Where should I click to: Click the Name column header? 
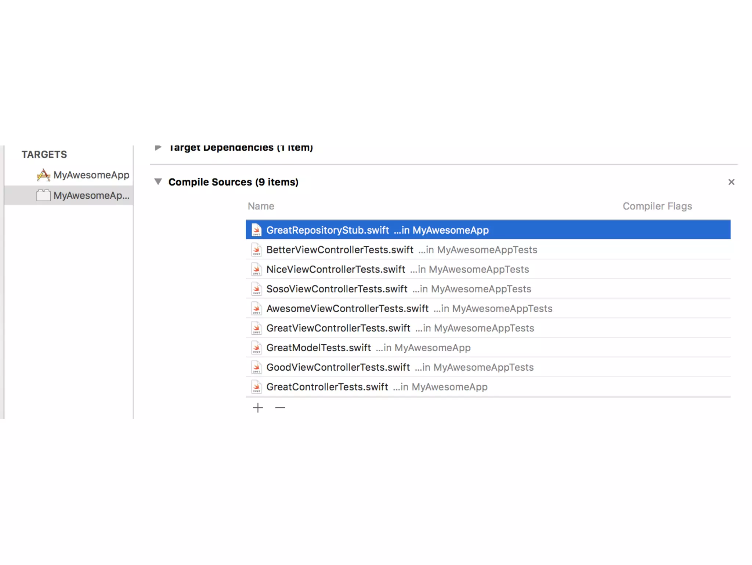click(x=261, y=206)
